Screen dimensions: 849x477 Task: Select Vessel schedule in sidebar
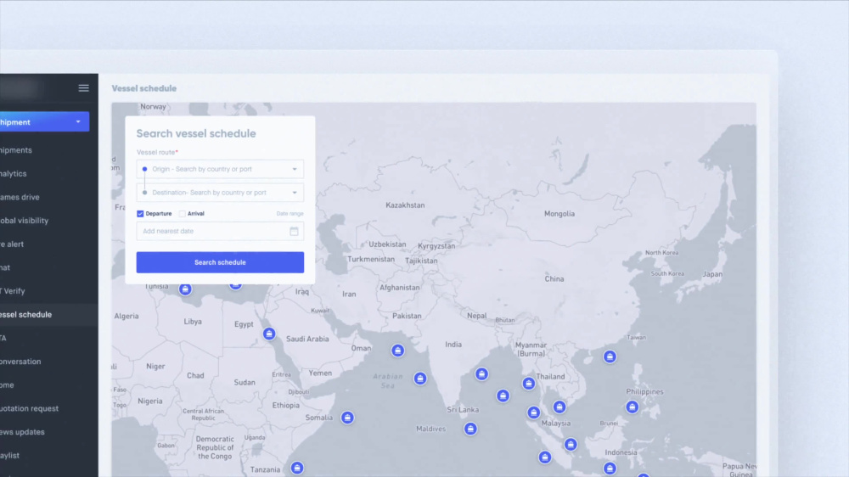coord(48,315)
